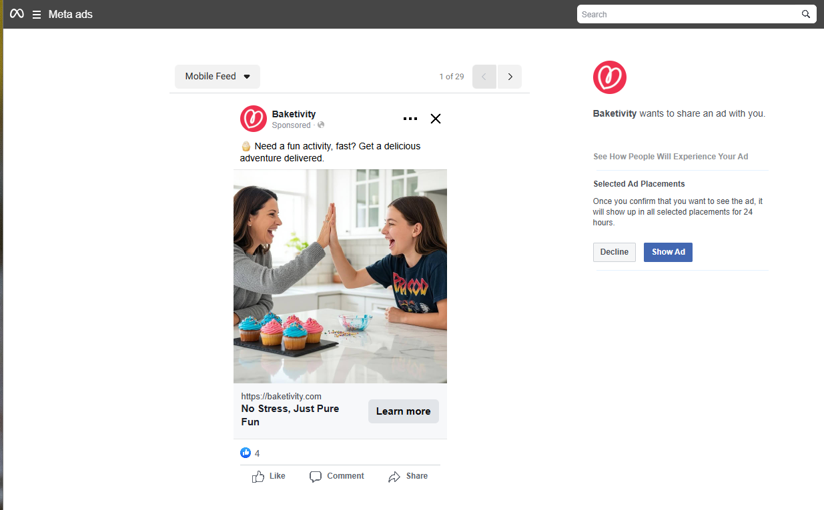Click the Selected Ad Placements heading

pos(639,184)
